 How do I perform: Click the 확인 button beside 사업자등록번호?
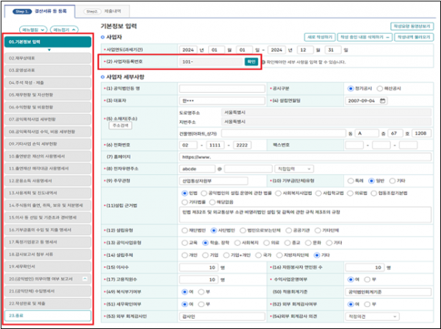click(251, 63)
